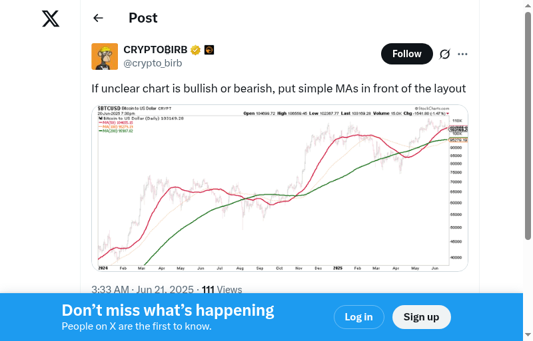Click the X logo
The width and height of the screenshot is (533, 341).
51,19
